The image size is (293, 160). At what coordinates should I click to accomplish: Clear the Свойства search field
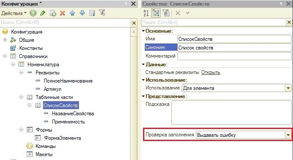(289, 22)
